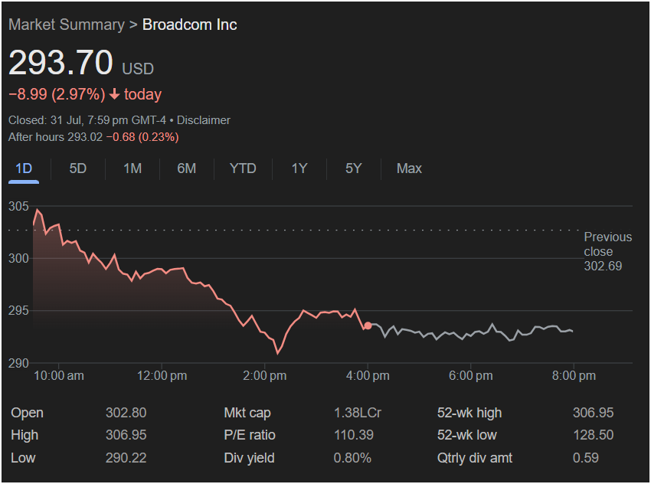Click the 52-wk high label
This screenshot has height=484, width=651.
tap(469, 413)
